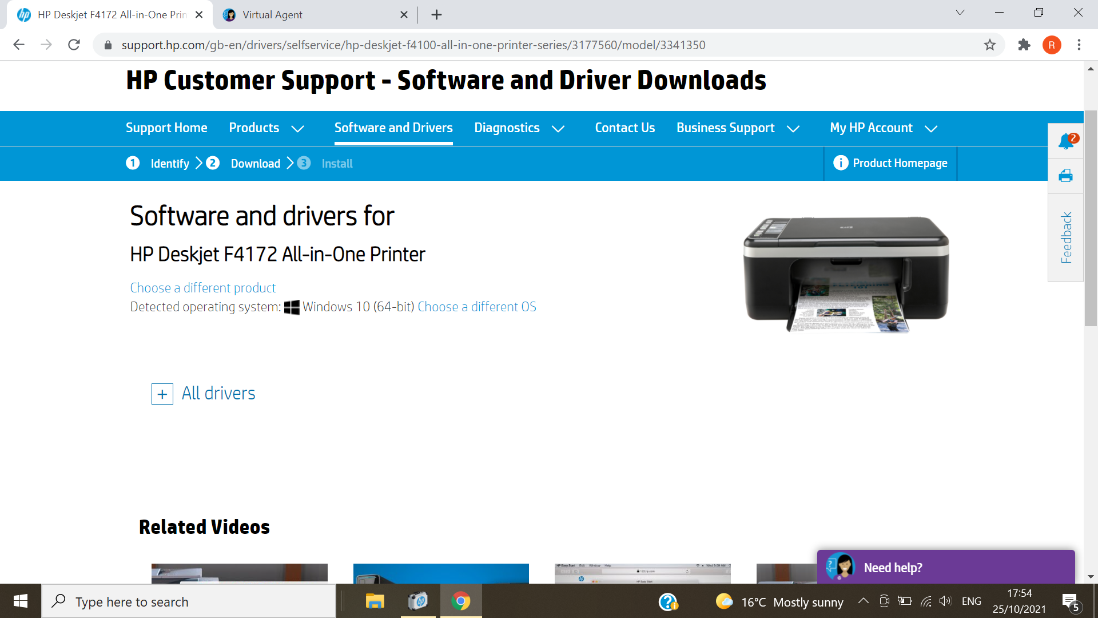
Task: Click the taskbar search box
Action: [x=189, y=601]
